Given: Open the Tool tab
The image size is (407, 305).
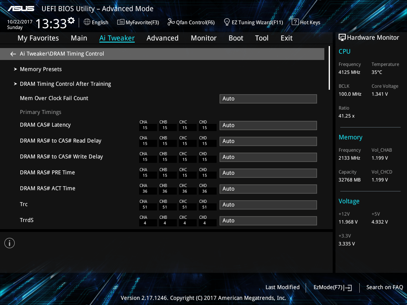Looking at the screenshot, I should point(262,38).
